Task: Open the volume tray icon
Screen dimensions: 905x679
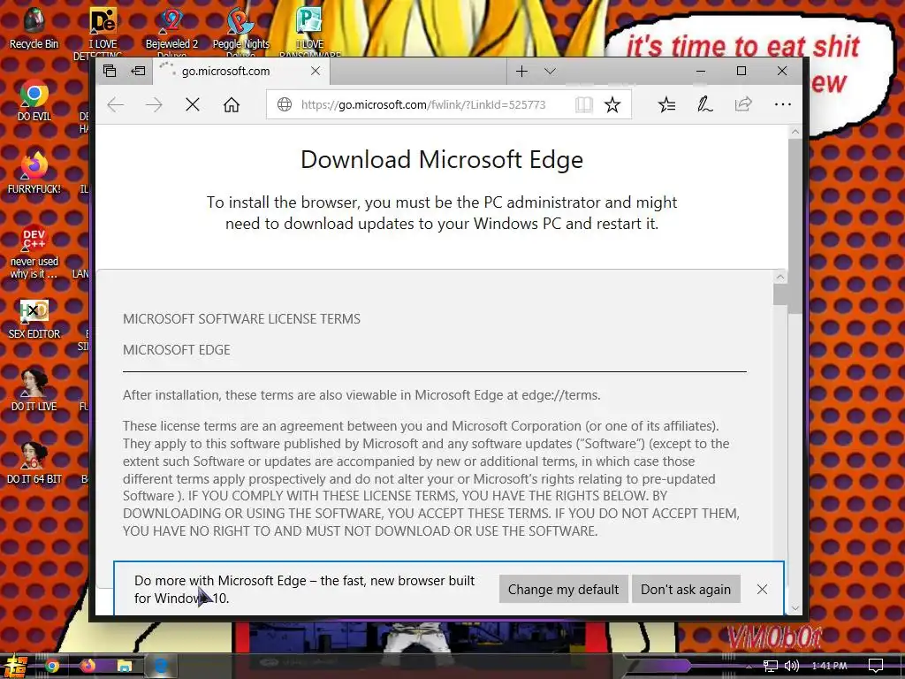Action: (792, 667)
